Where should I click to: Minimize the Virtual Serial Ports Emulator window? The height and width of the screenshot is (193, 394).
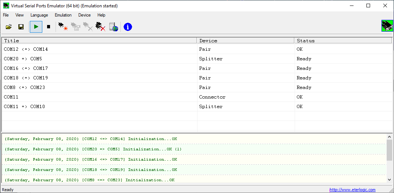coord(352,6)
